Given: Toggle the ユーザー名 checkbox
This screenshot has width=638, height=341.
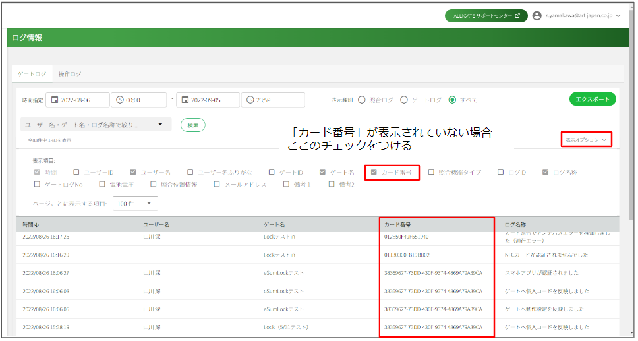Looking at the screenshot, I should click(132, 172).
